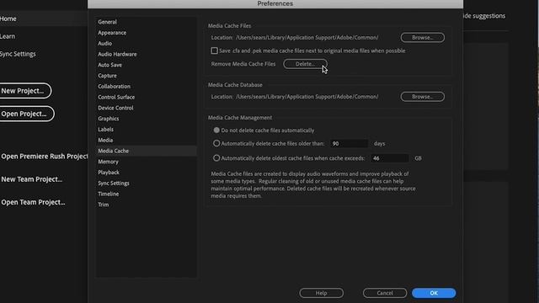Viewport: 539px width, 303px height.
Task: Select auto delete cache files older than option
Action: (x=216, y=143)
